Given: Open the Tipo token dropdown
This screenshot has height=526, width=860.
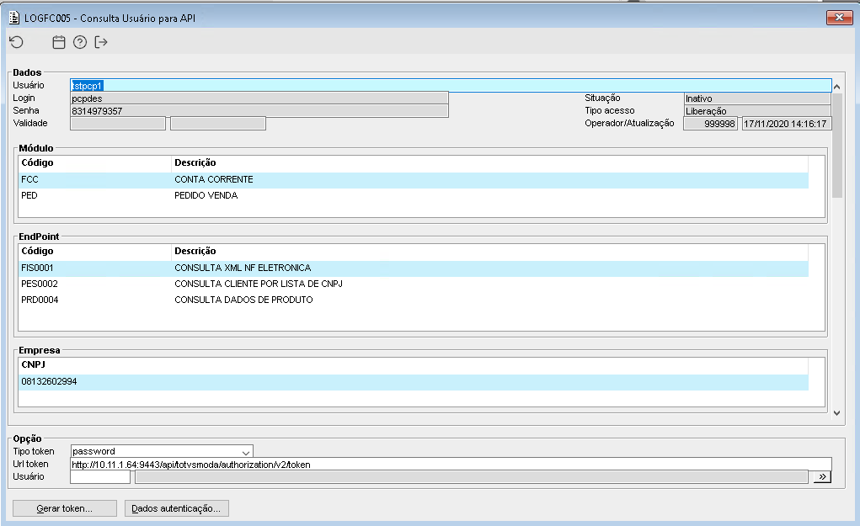Looking at the screenshot, I should coord(246,452).
